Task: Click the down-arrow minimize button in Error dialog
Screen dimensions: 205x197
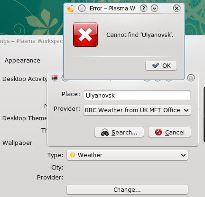Action: click(x=154, y=8)
